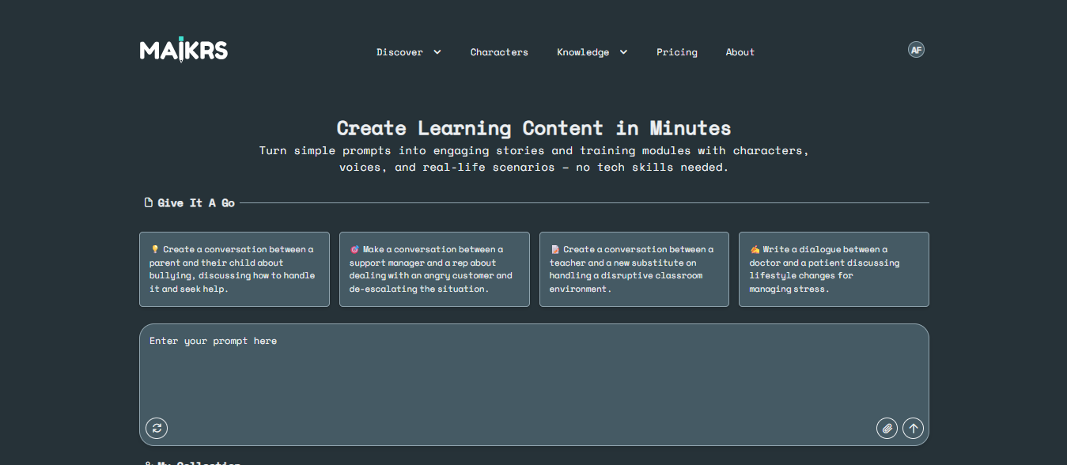Viewport: 1067px width, 465px height.
Task: Click the refresh prompts icon
Action: pyautogui.click(x=157, y=429)
